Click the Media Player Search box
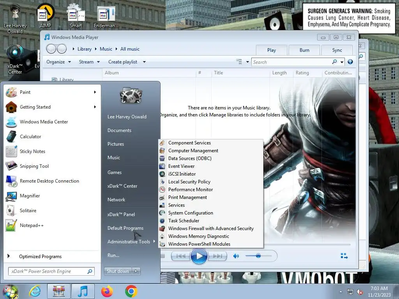Image resolution: width=399 pixels, height=299 pixels. coord(291,62)
